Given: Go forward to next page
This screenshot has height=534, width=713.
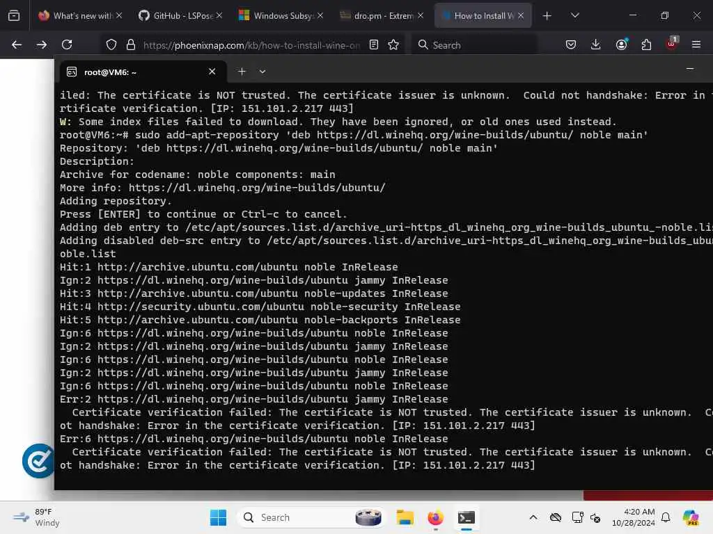Looking at the screenshot, I should pyautogui.click(x=41, y=44).
